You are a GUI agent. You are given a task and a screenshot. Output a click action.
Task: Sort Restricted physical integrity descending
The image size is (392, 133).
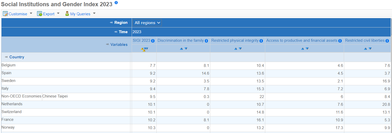pos(240,48)
